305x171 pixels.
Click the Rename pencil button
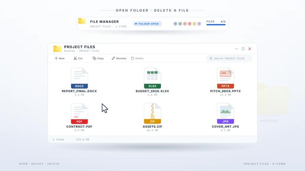[119, 58]
